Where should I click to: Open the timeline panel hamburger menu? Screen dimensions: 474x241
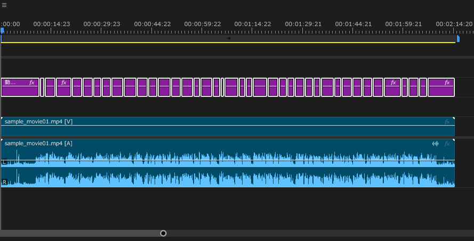4,5
